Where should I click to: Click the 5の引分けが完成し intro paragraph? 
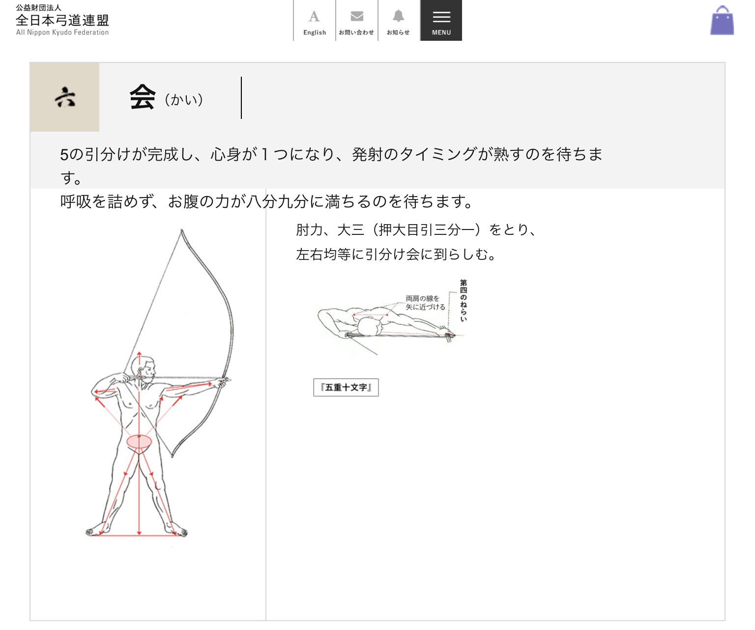(331, 166)
